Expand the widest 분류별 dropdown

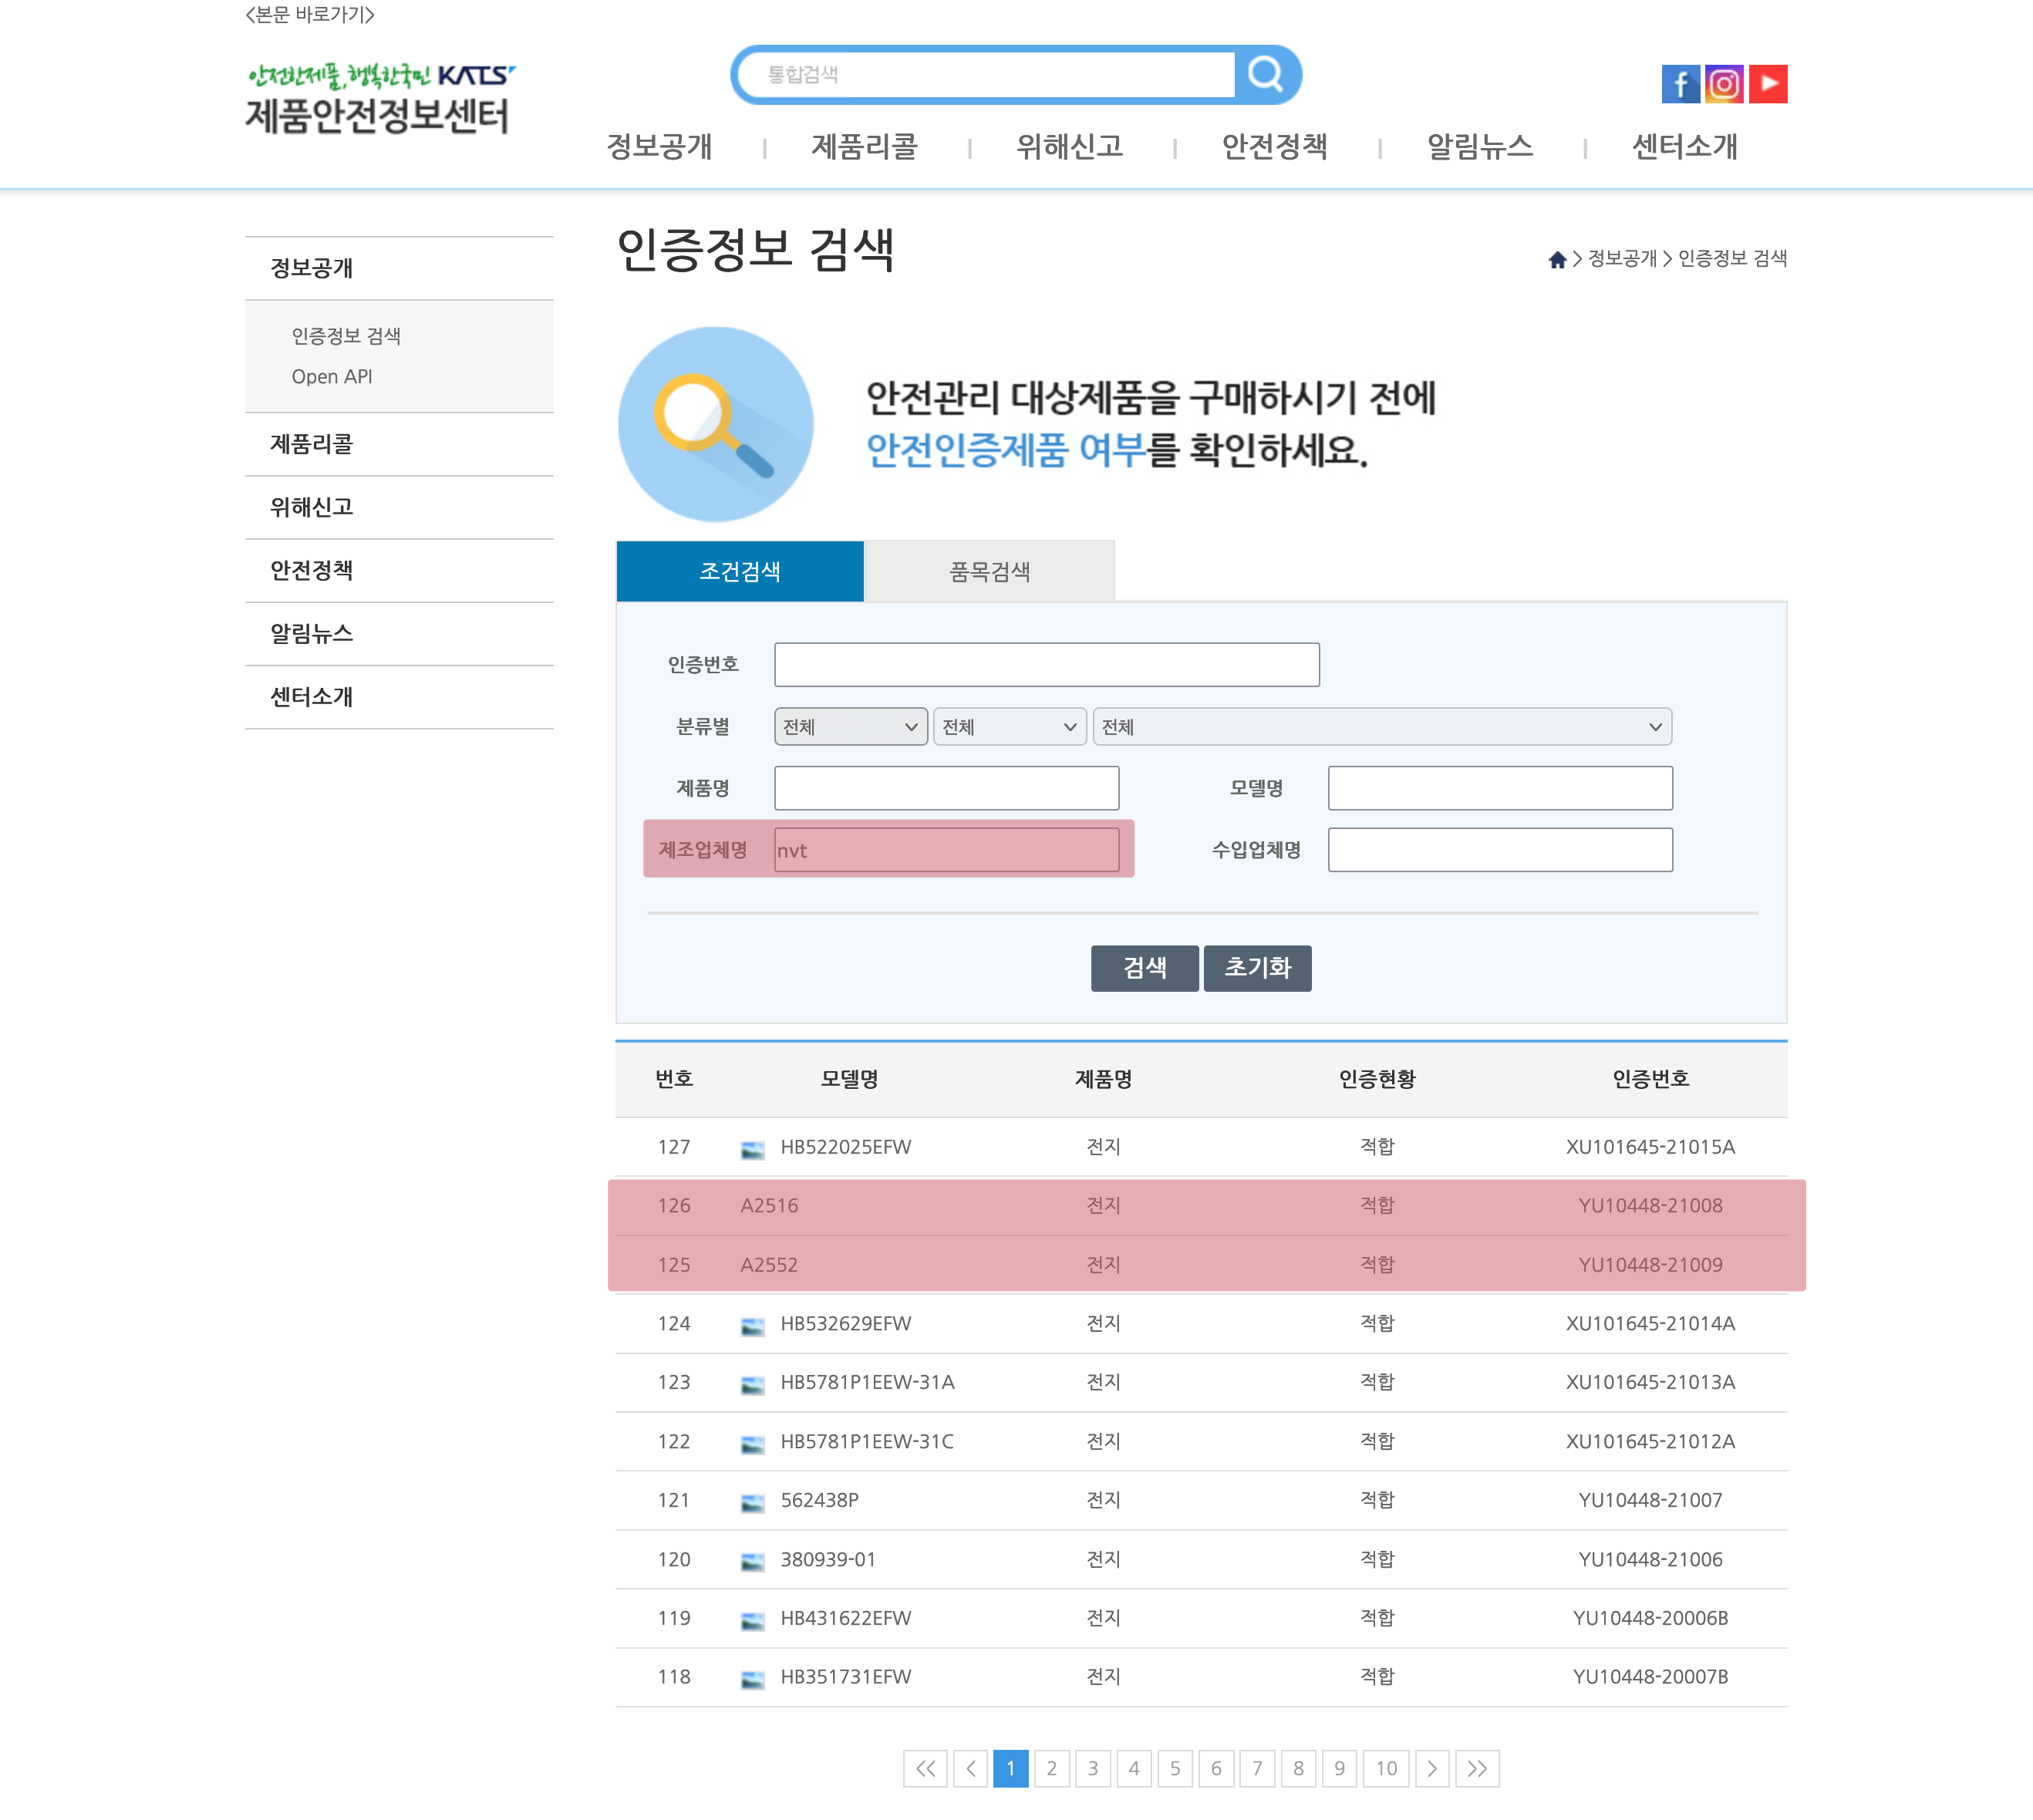coord(1381,727)
